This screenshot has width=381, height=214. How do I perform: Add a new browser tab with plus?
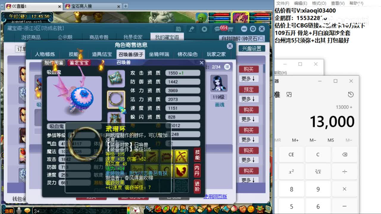[126, 6]
